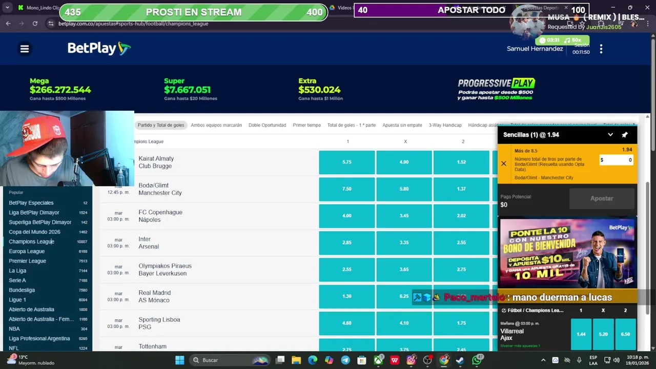656x369 pixels.
Task: Open the Bono de Bienvenida promo banner
Action: [567, 253]
